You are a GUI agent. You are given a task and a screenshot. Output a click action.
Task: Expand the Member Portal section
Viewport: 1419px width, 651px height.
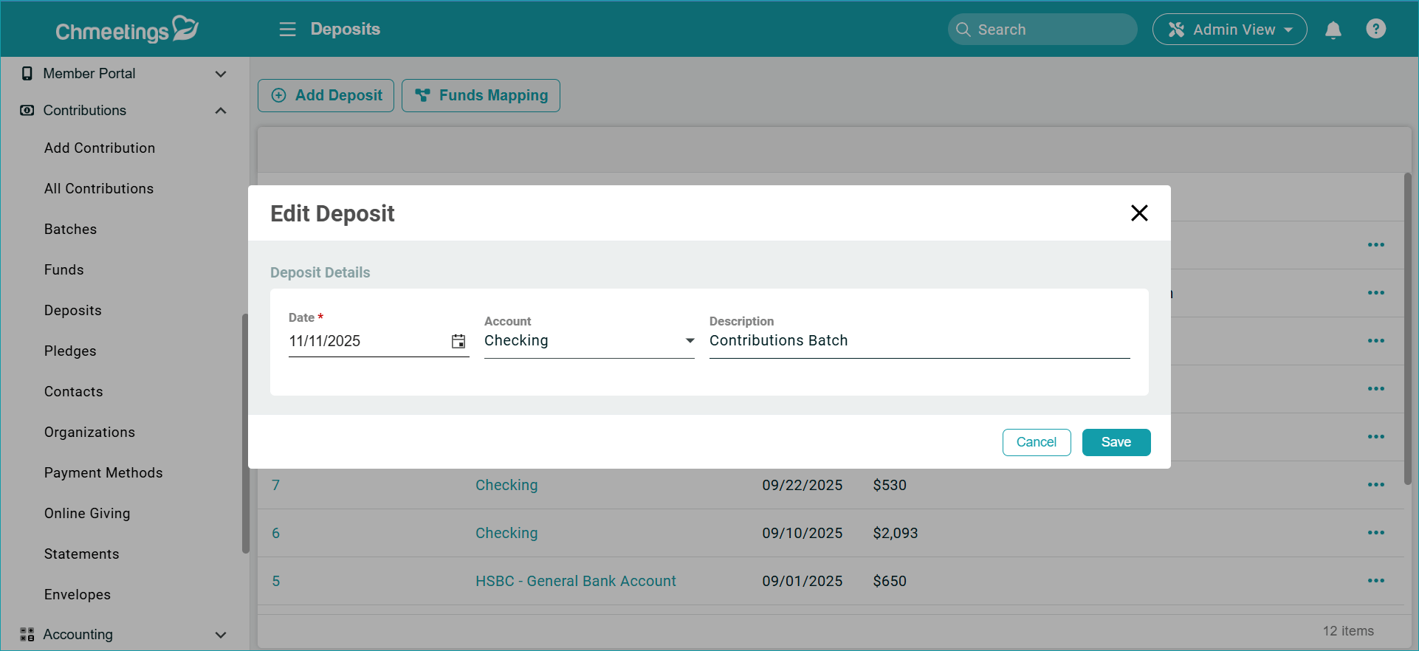[220, 74]
